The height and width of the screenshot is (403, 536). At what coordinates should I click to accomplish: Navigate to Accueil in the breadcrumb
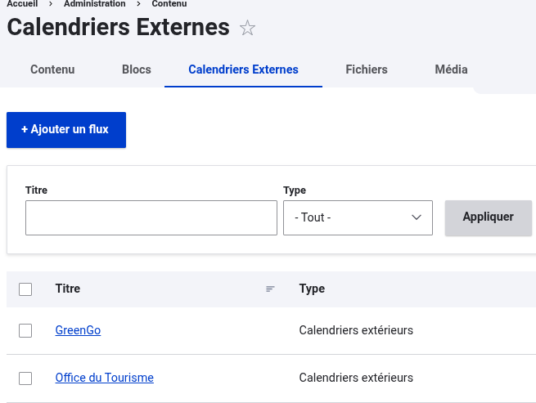point(22,4)
